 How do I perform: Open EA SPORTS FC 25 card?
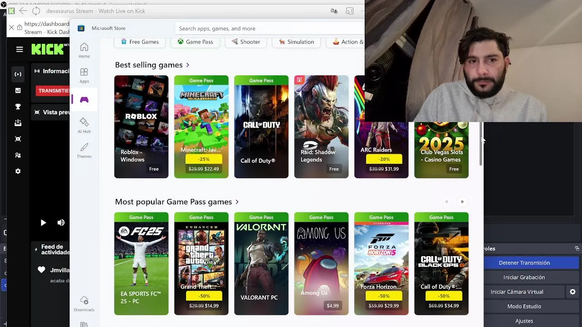[141, 263]
